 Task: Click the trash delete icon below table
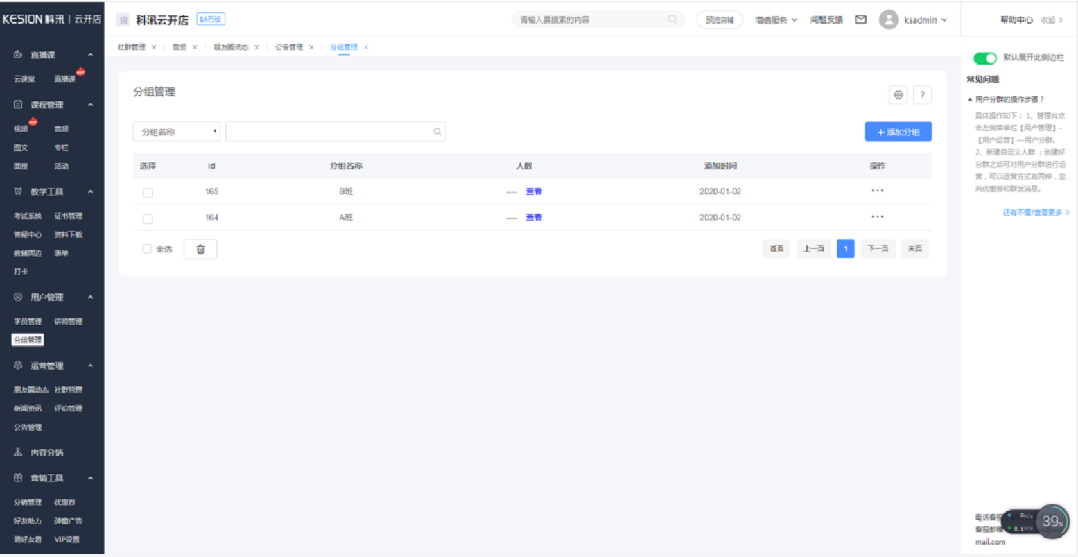(200, 249)
